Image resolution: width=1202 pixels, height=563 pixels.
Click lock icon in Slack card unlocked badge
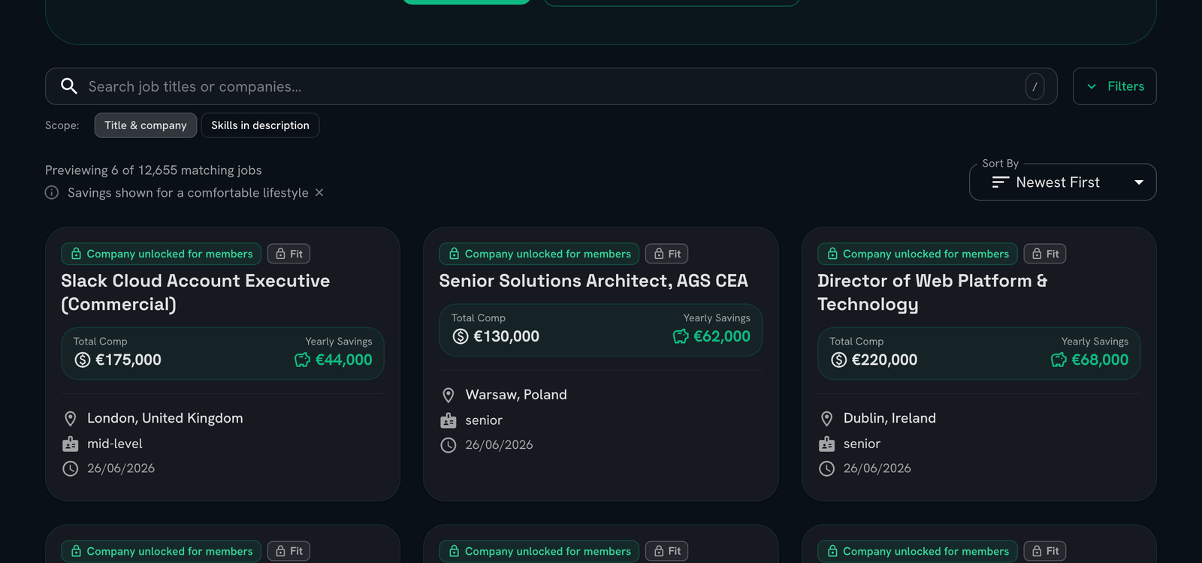pos(76,254)
